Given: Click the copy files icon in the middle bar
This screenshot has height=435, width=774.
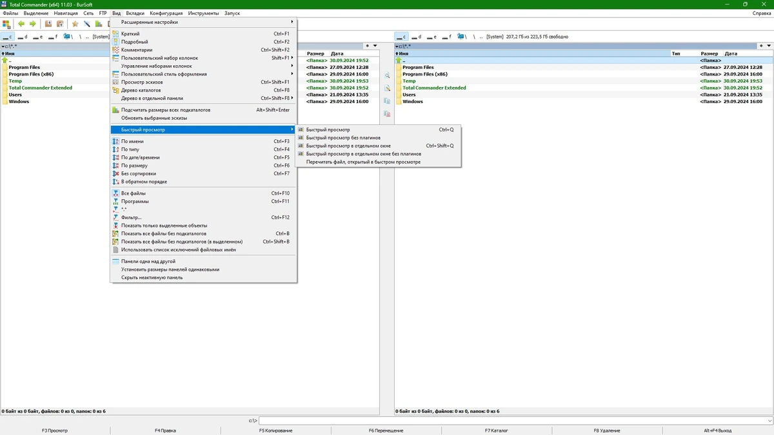Looking at the screenshot, I should (x=387, y=101).
